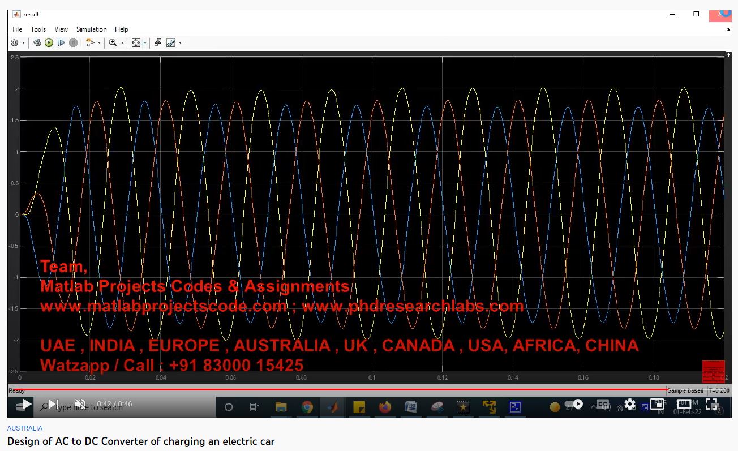This screenshot has height=451, width=738.
Task: Open the Triggers tool icon
Action: 158,43
